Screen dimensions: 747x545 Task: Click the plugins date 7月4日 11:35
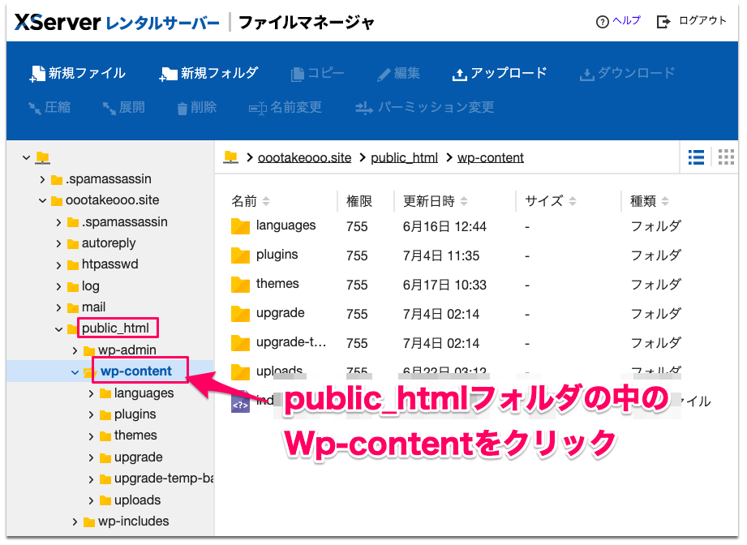(440, 255)
